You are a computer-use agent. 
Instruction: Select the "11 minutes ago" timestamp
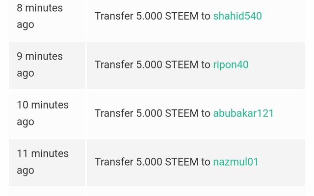pos(43,162)
